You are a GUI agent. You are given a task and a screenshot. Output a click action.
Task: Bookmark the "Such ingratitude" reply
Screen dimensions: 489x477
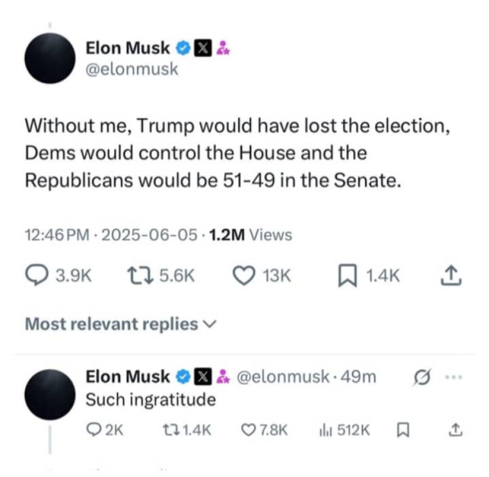coord(401,430)
